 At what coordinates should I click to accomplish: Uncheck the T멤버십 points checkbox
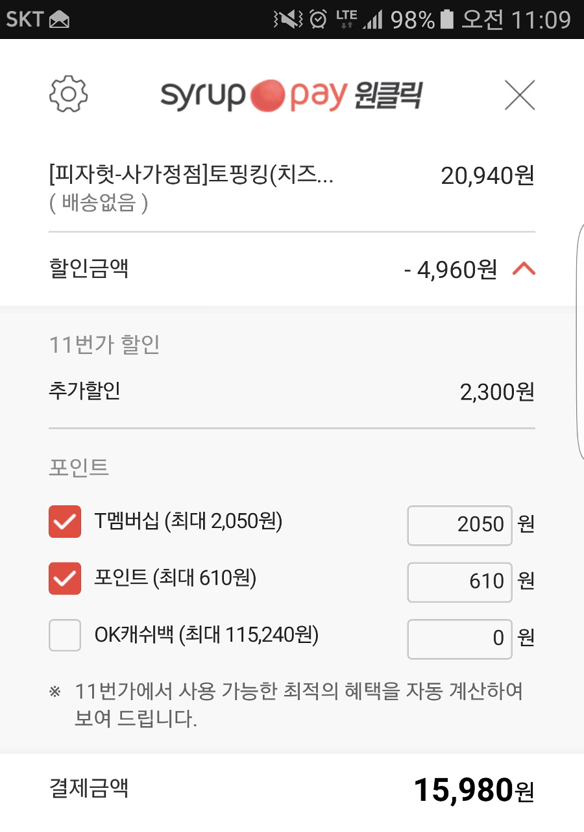click(65, 522)
